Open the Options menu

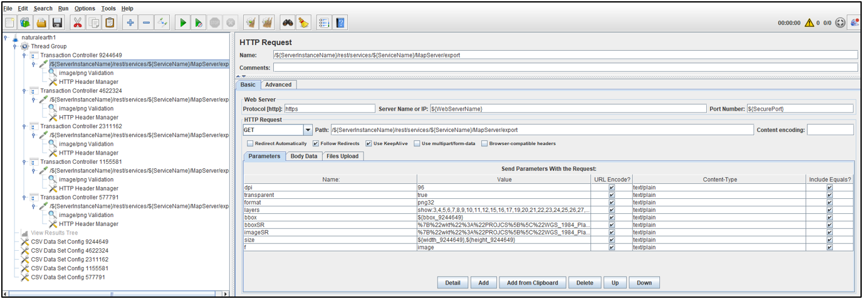85,8
